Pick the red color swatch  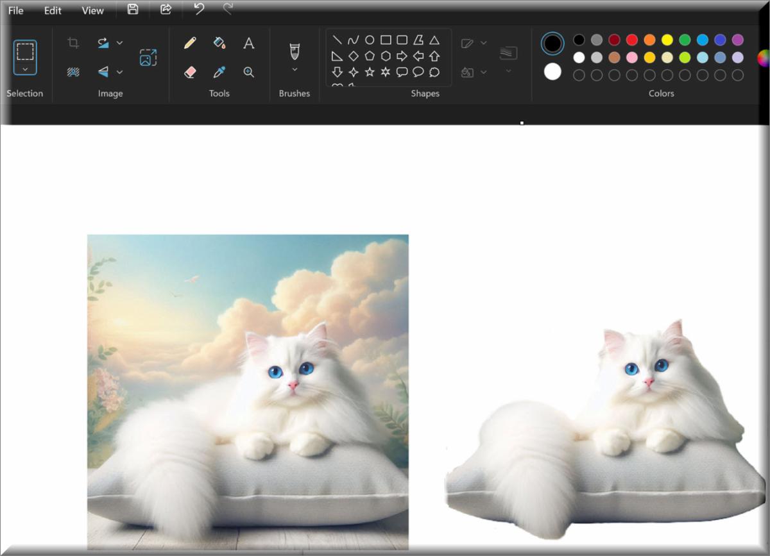(632, 40)
